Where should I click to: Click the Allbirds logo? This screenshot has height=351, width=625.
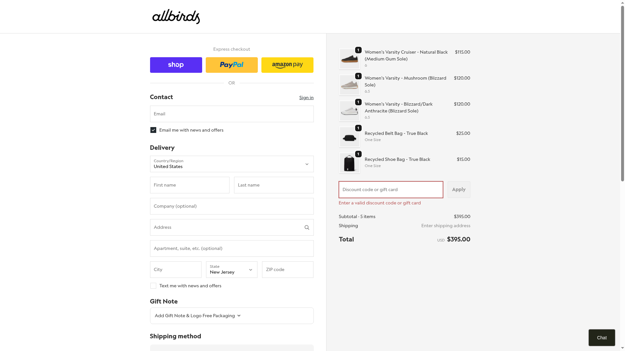(176, 17)
